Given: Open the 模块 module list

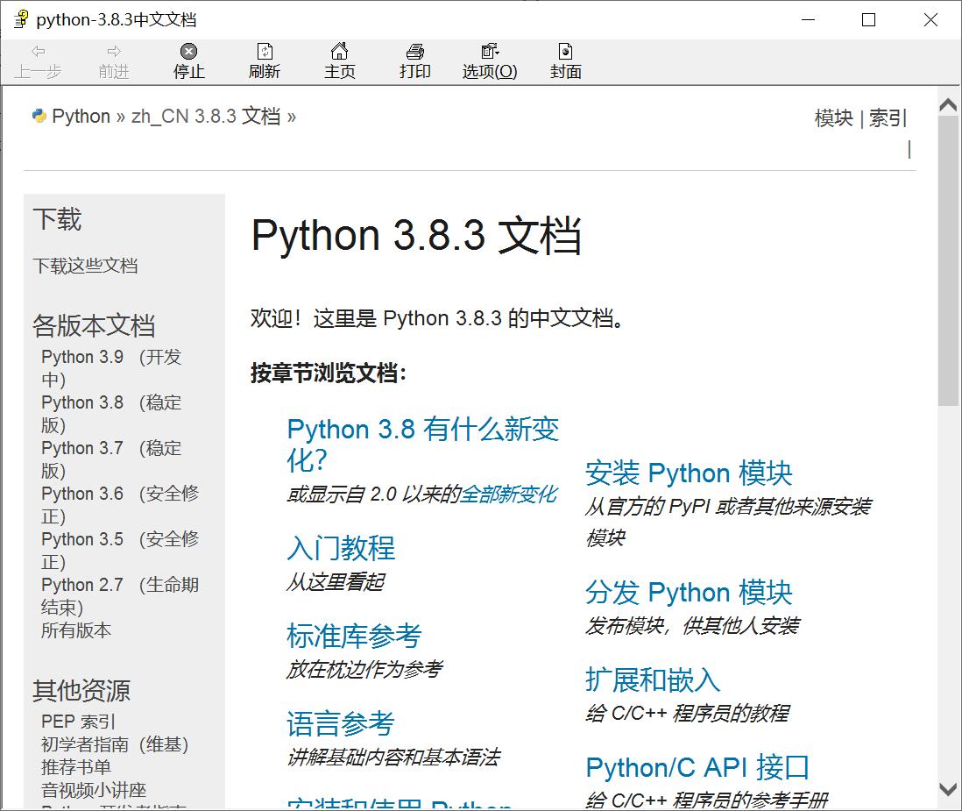Looking at the screenshot, I should click(831, 117).
